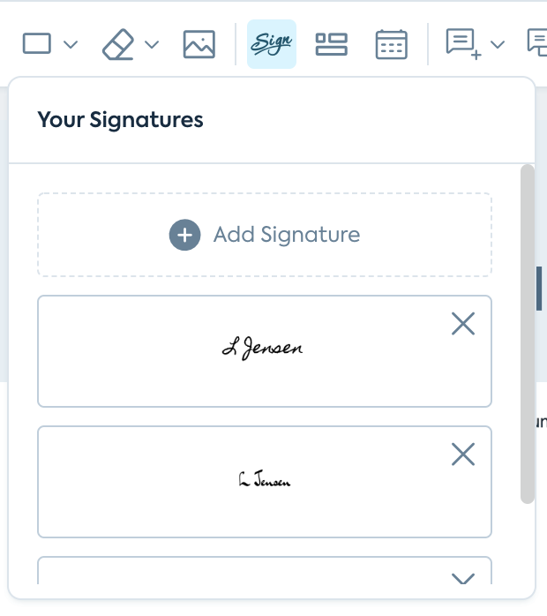Click the calendar date tool icon
547x616 pixels.
click(x=391, y=44)
